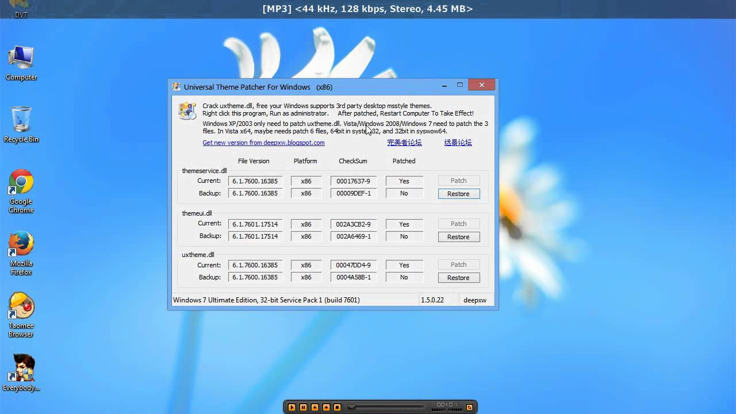Screen dimensions: 736x414
Task: Click themeservice.dll backup file version field
Action: pyautogui.click(x=255, y=193)
